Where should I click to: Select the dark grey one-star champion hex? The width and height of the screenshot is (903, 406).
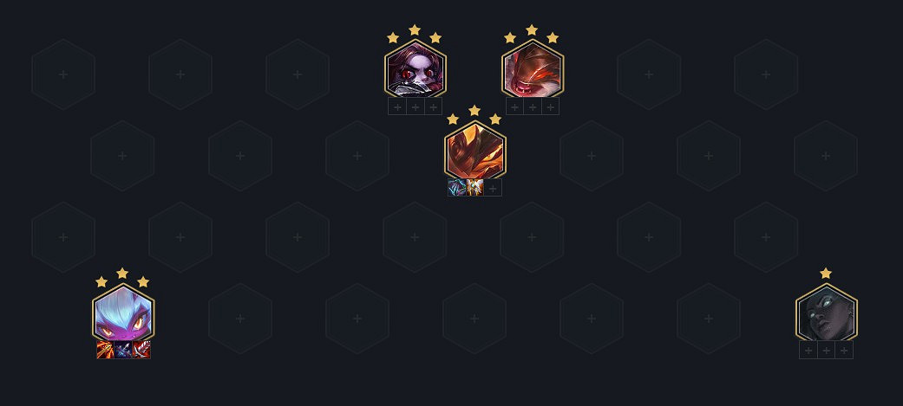coord(827,313)
